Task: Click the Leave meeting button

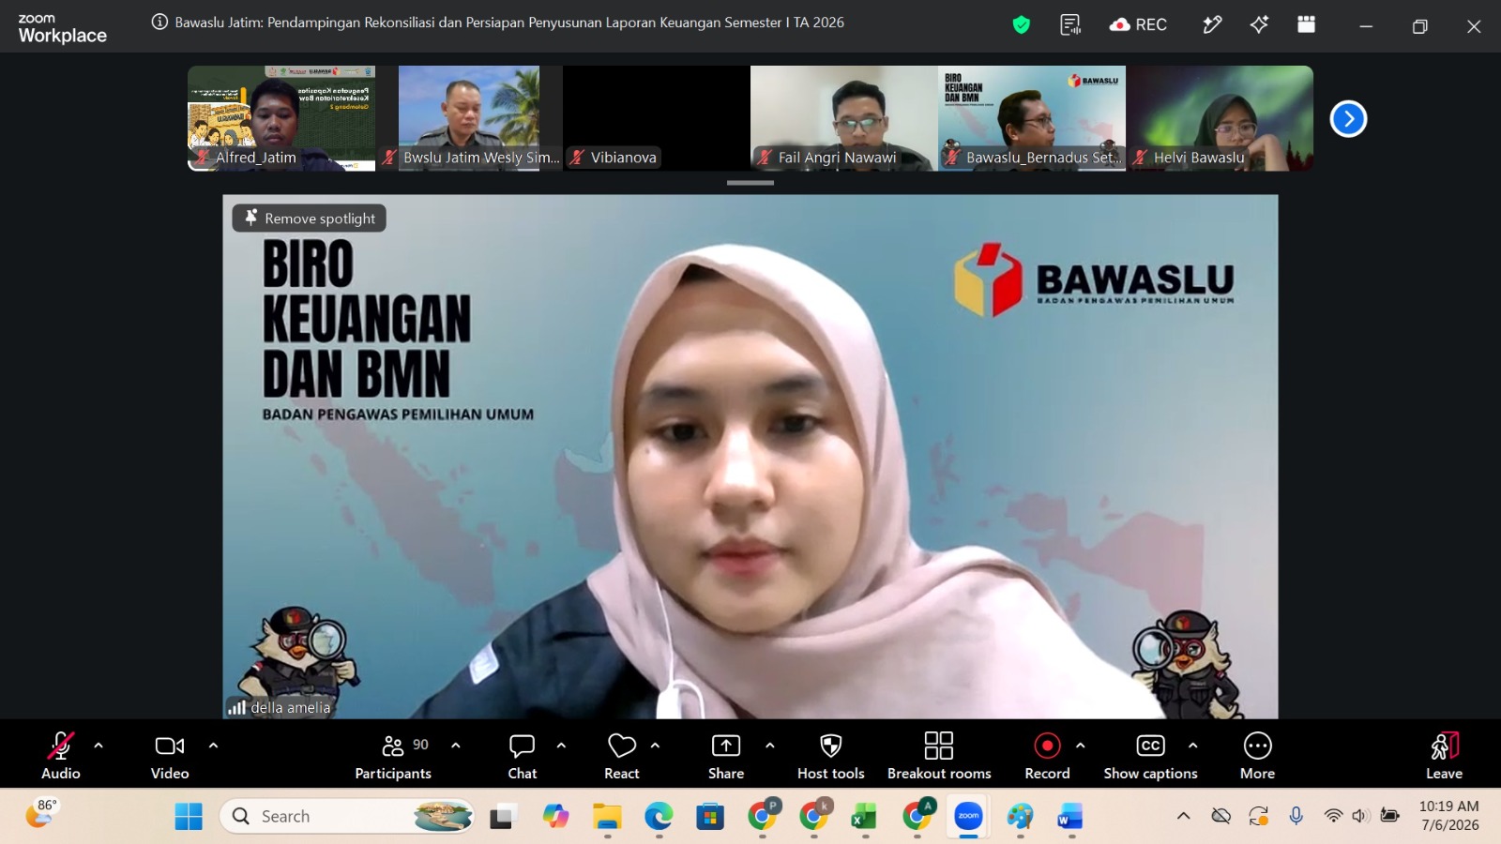Action: tap(1444, 755)
